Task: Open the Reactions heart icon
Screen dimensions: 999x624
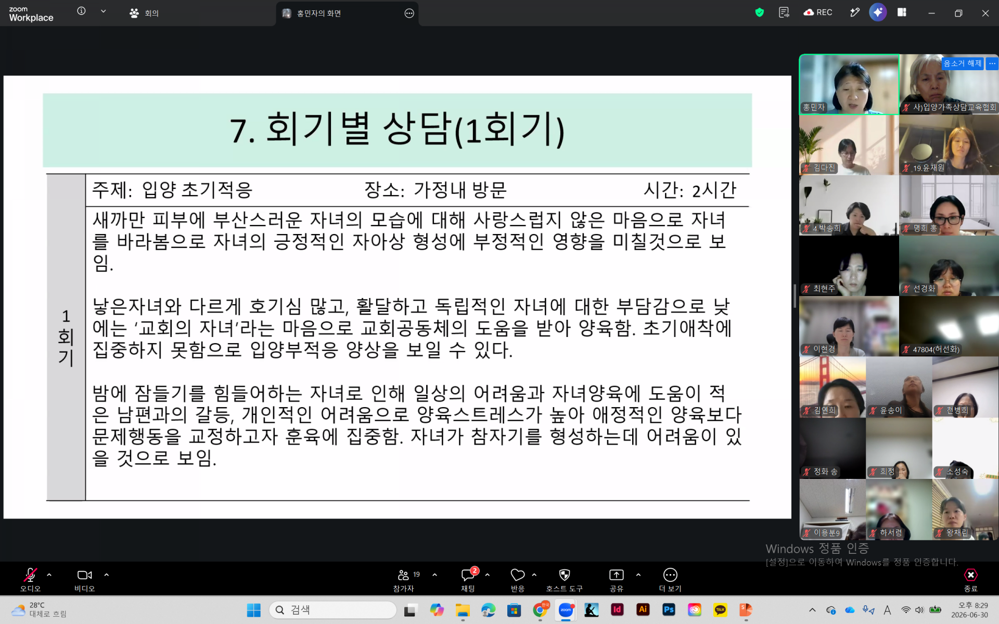Action: pos(518,580)
